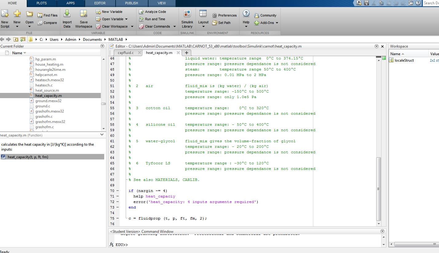Expand the Add-Ons dropdown

click(x=277, y=23)
